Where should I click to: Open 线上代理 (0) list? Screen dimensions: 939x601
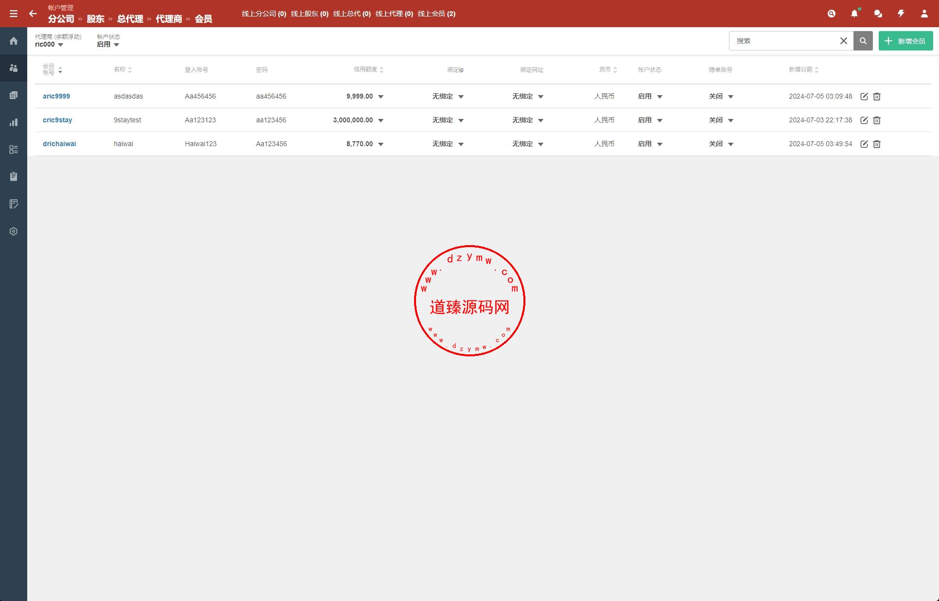(x=394, y=14)
